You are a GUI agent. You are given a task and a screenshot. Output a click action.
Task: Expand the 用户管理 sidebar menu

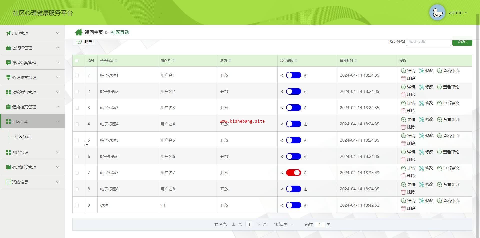(x=32, y=33)
